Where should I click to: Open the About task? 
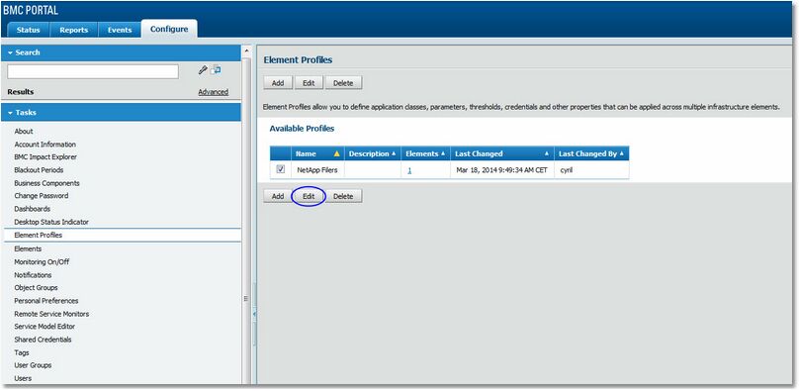tap(24, 132)
